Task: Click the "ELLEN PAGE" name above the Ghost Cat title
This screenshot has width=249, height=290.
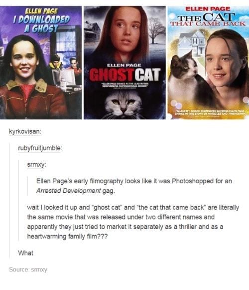Action: click(x=124, y=65)
